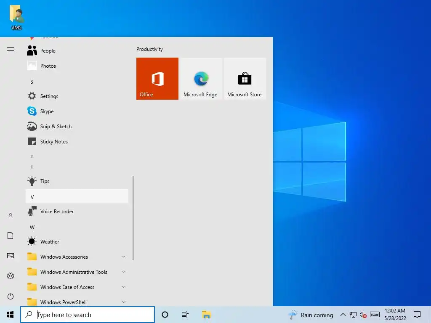The width and height of the screenshot is (431, 323).
Task: Click the Productivity group title
Action: [149, 49]
